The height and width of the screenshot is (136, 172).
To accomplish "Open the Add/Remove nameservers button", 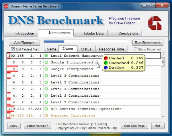I will coord(24,43).
